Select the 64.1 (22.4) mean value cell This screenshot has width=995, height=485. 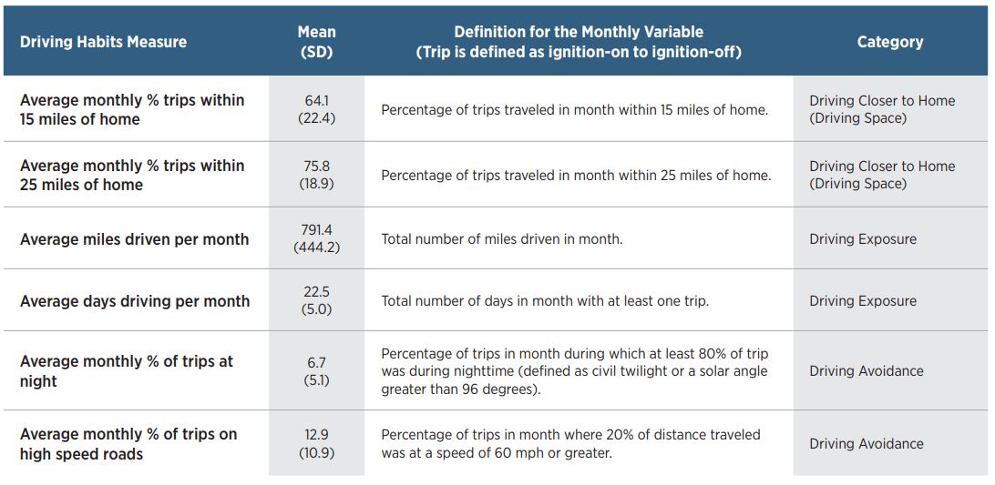(x=316, y=109)
